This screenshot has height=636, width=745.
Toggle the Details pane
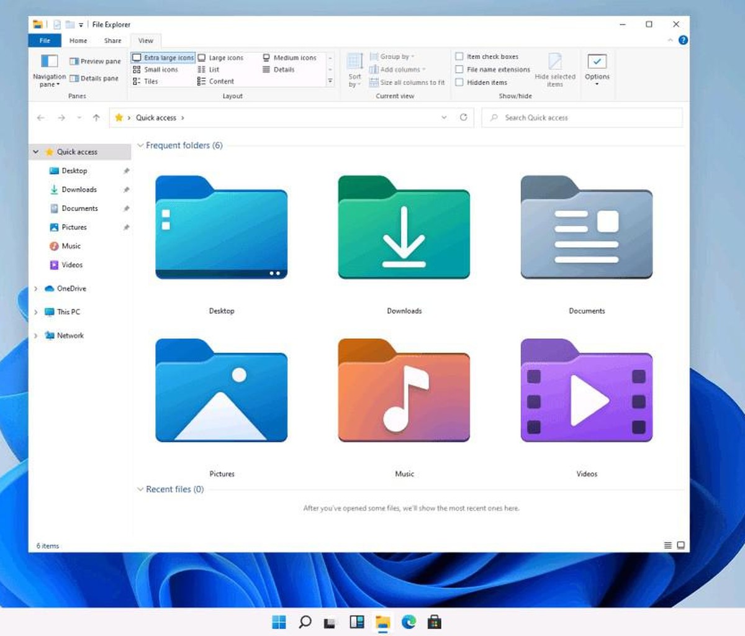[x=94, y=78]
